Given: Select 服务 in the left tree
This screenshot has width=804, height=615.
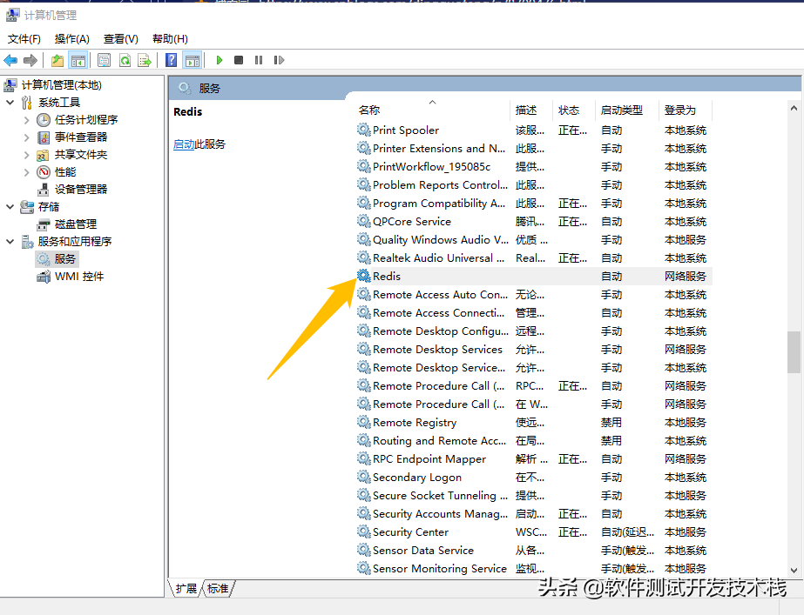Looking at the screenshot, I should pyautogui.click(x=64, y=259).
